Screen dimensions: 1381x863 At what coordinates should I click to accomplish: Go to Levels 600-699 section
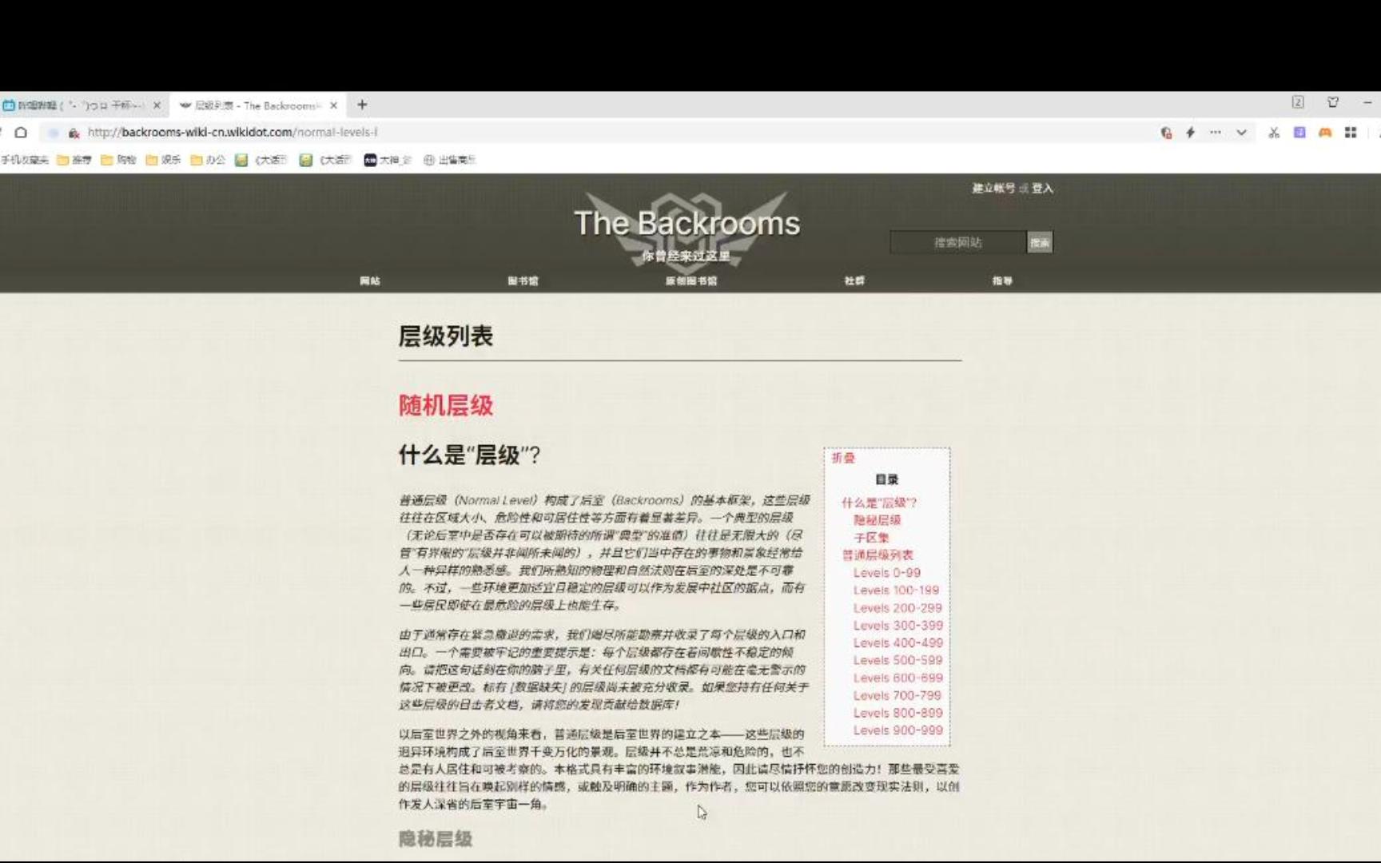click(x=898, y=678)
